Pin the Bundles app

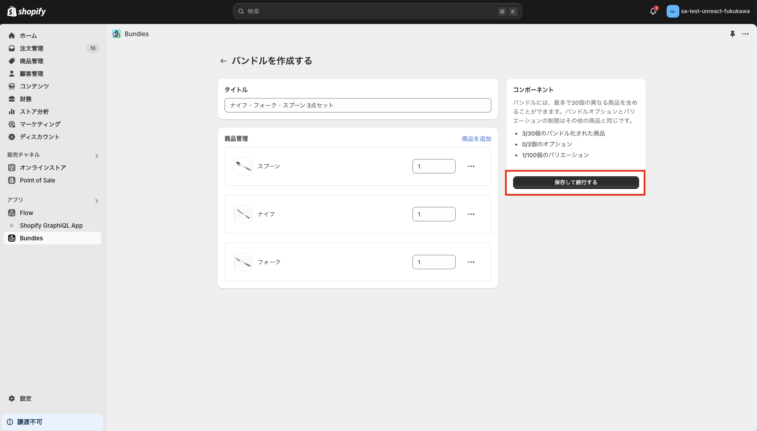point(733,34)
